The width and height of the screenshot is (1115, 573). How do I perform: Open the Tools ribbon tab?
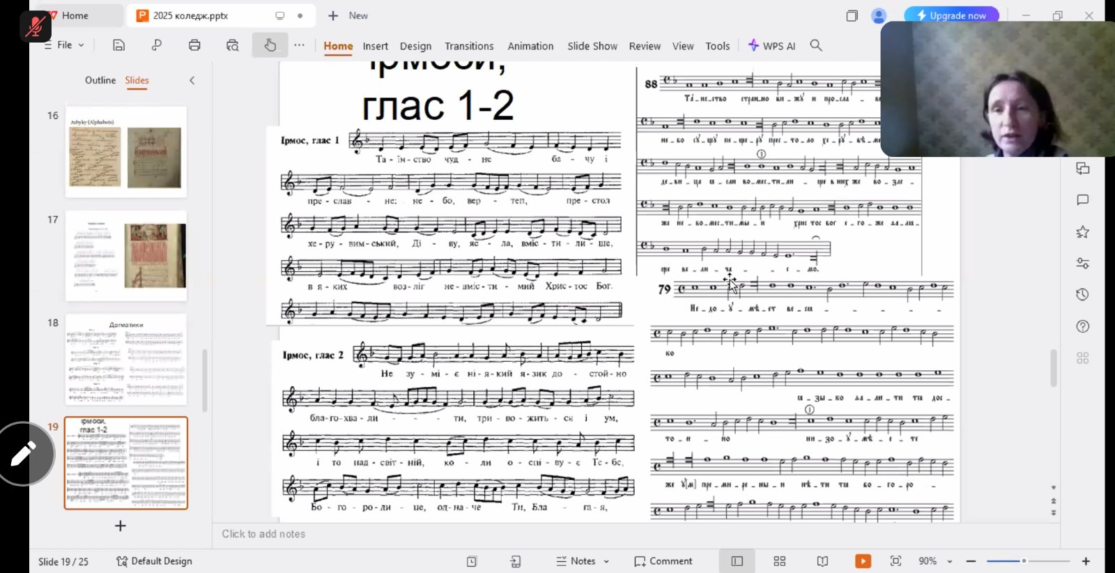pyautogui.click(x=718, y=46)
